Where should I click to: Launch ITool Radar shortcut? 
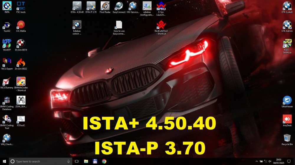coord(105,7)
